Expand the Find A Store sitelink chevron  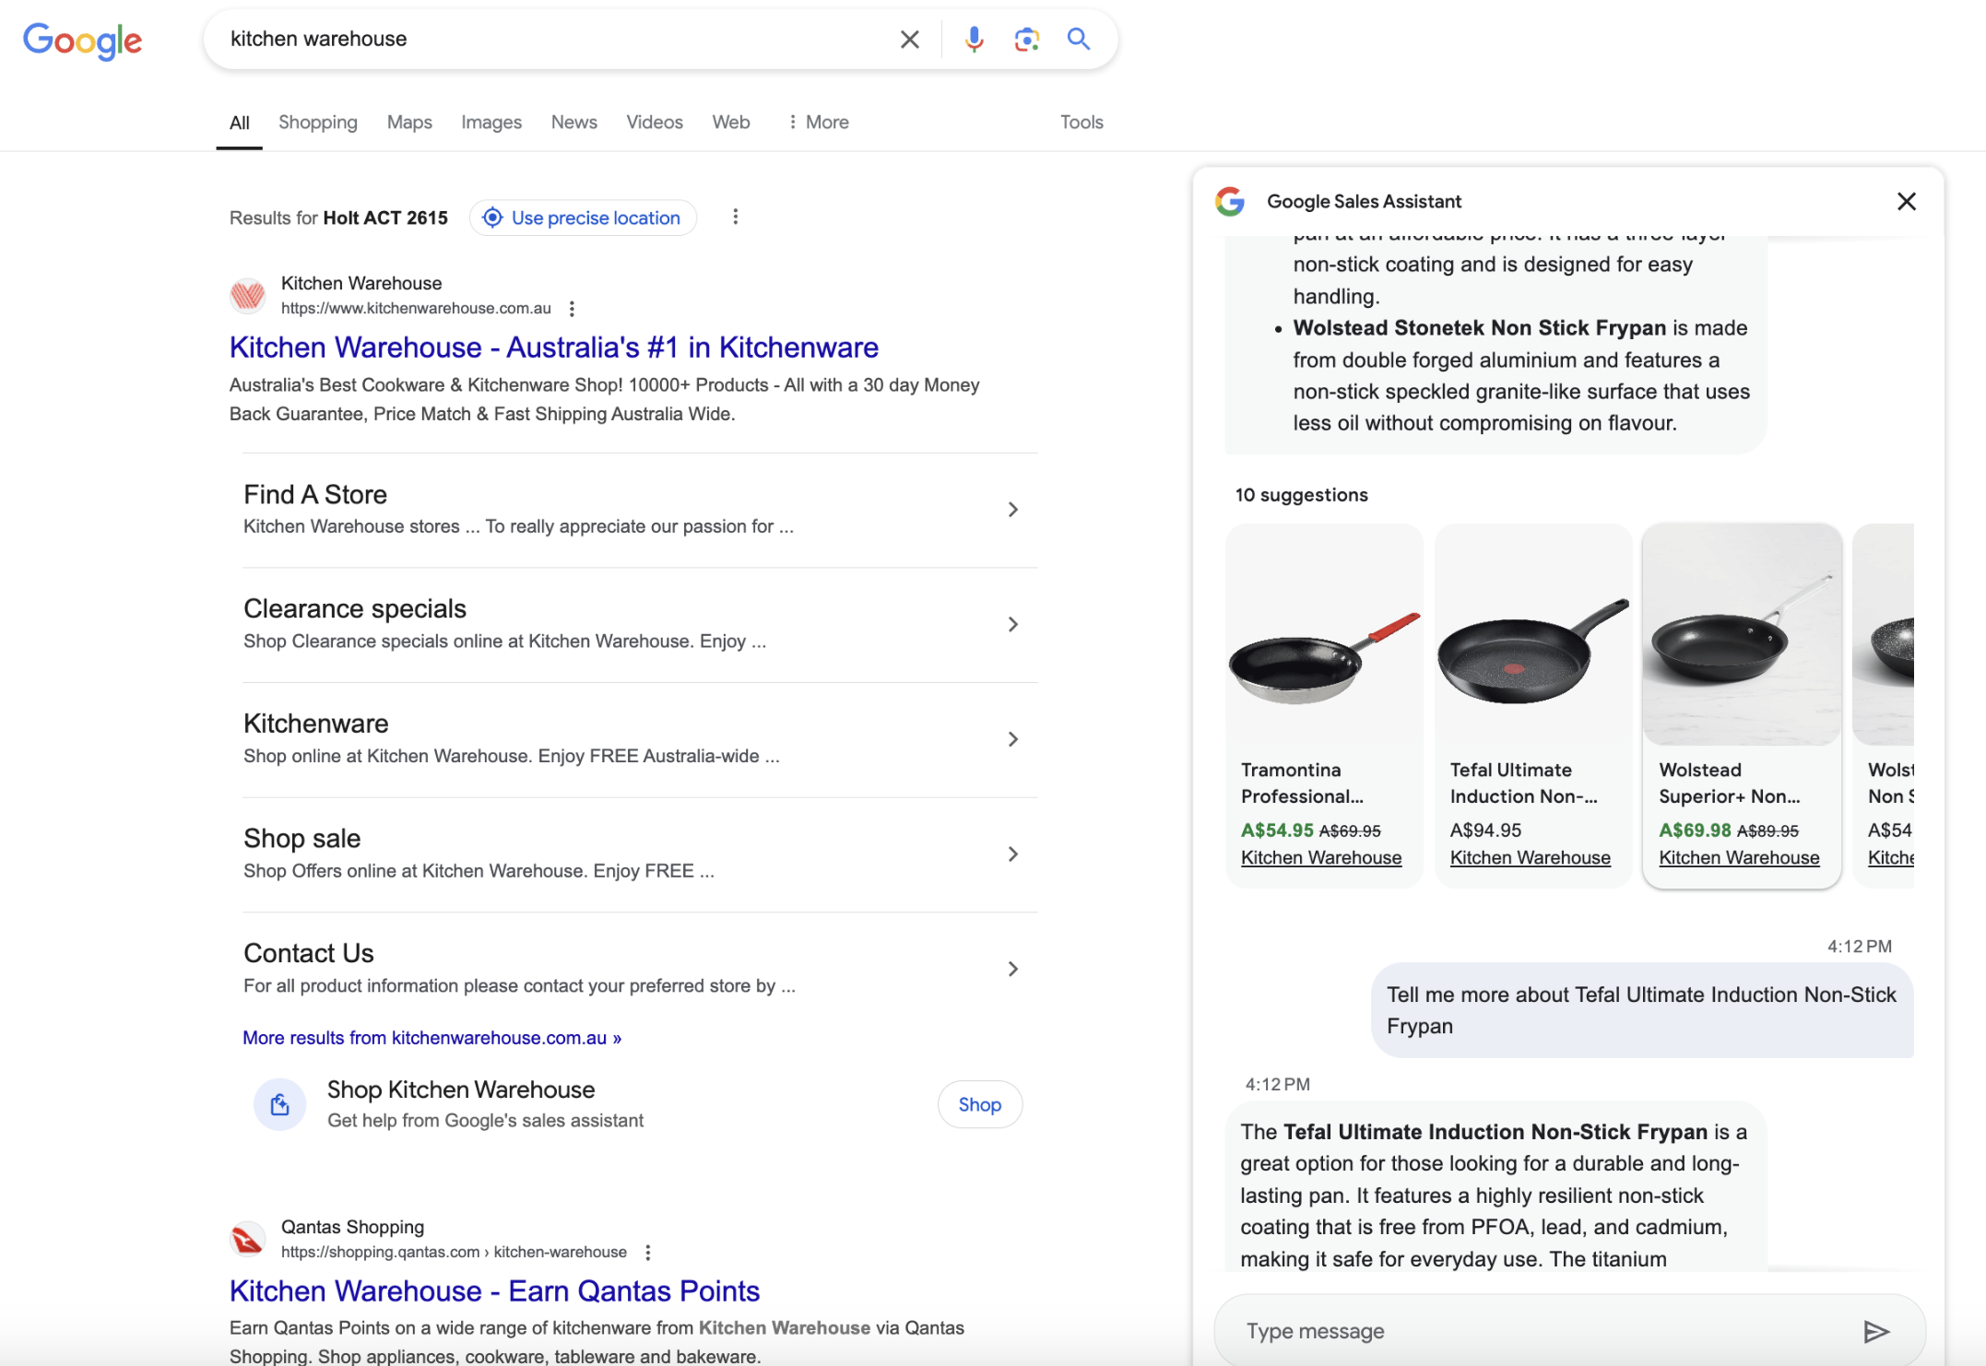click(x=1012, y=509)
